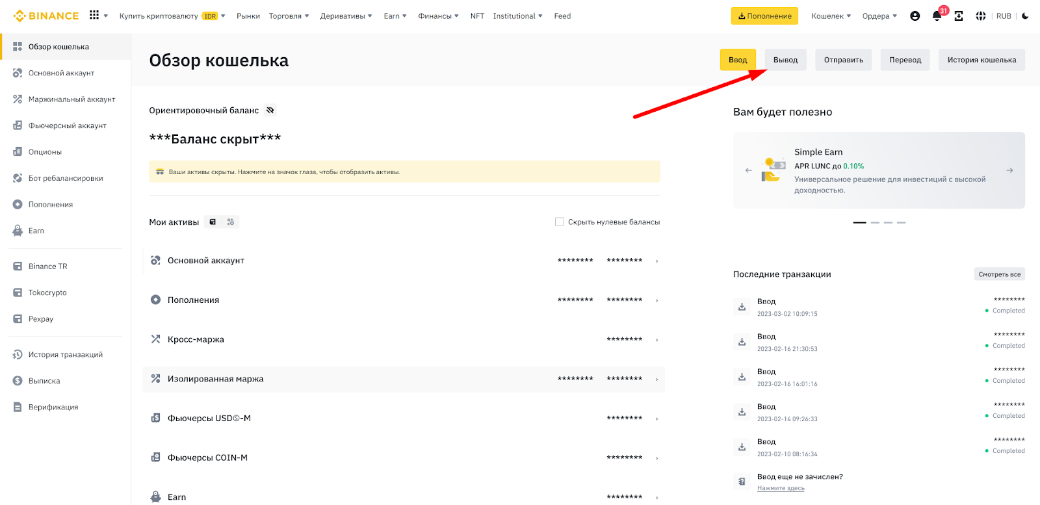The width and height of the screenshot is (1040, 505).
Task: Open Выписка in sidebar
Action: 65,381
